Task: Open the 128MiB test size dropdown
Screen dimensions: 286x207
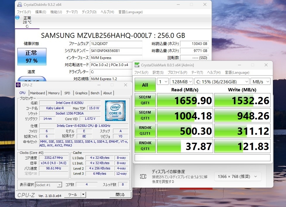Action: coord(181,82)
